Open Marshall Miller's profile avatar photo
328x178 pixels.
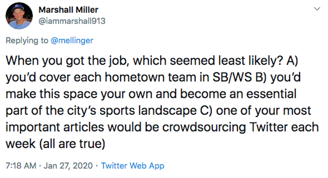pos(19,16)
